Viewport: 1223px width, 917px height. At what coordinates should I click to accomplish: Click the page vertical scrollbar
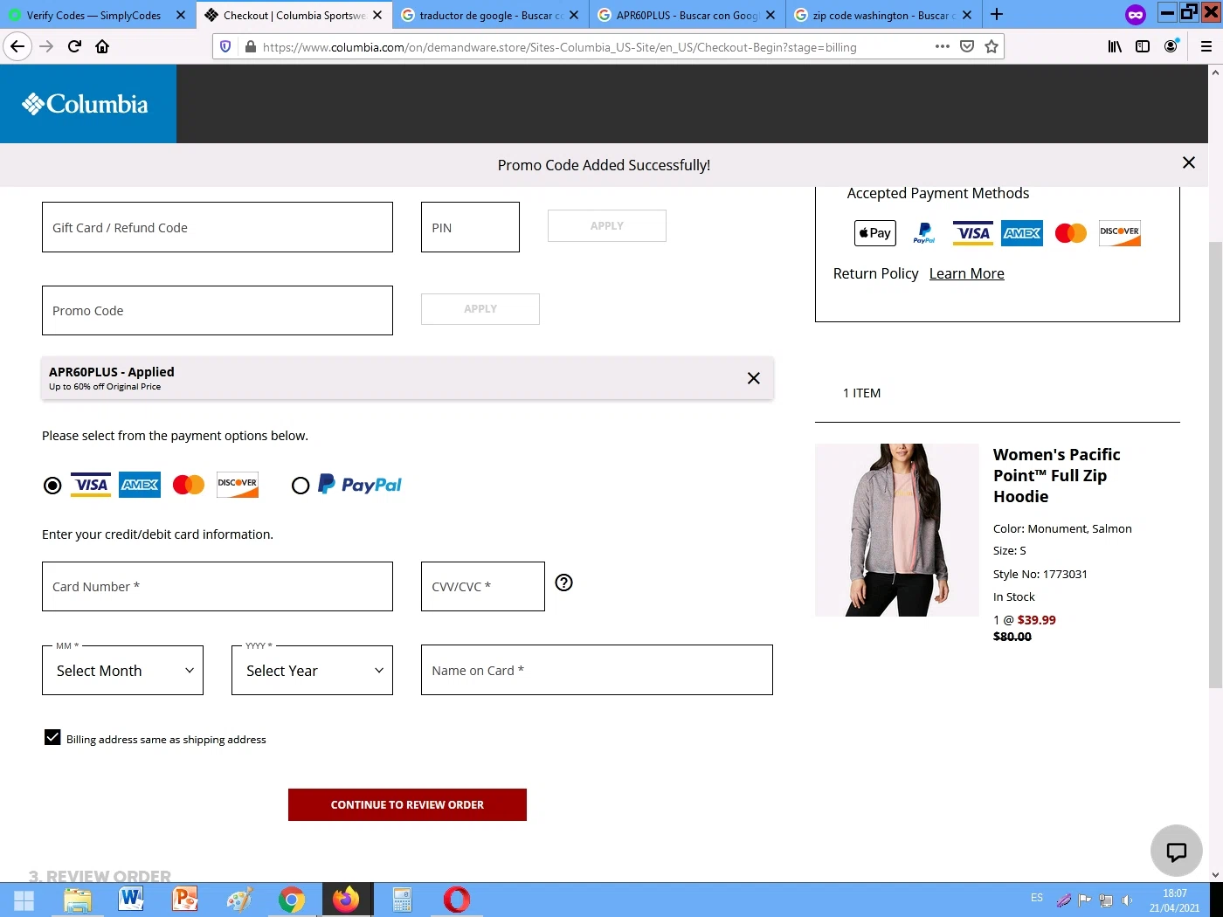click(x=1215, y=463)
